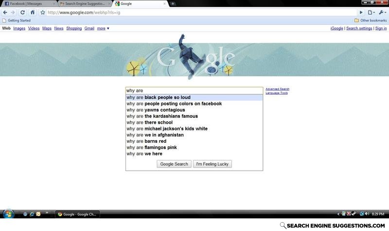Screen dimensions: 389x231
Task: Open Advanced Search link
Action: [x=277, y=89]
